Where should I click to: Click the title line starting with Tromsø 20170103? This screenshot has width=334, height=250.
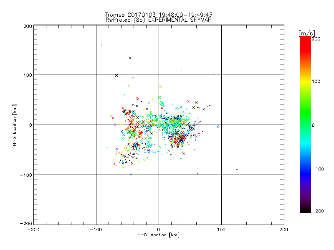tap(158, 15)
